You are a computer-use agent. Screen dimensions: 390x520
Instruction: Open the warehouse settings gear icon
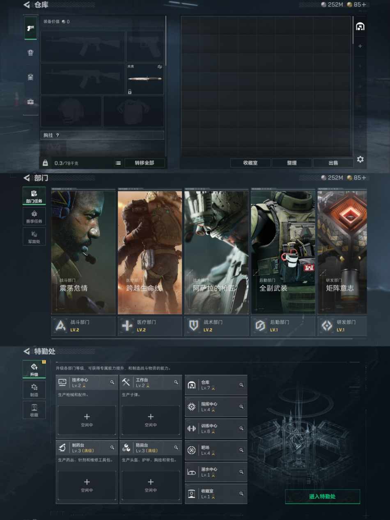360,159
